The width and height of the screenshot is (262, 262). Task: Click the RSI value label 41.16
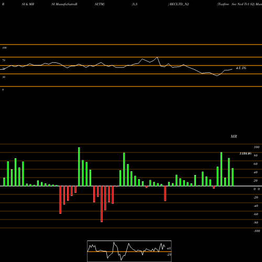[241, 68]
